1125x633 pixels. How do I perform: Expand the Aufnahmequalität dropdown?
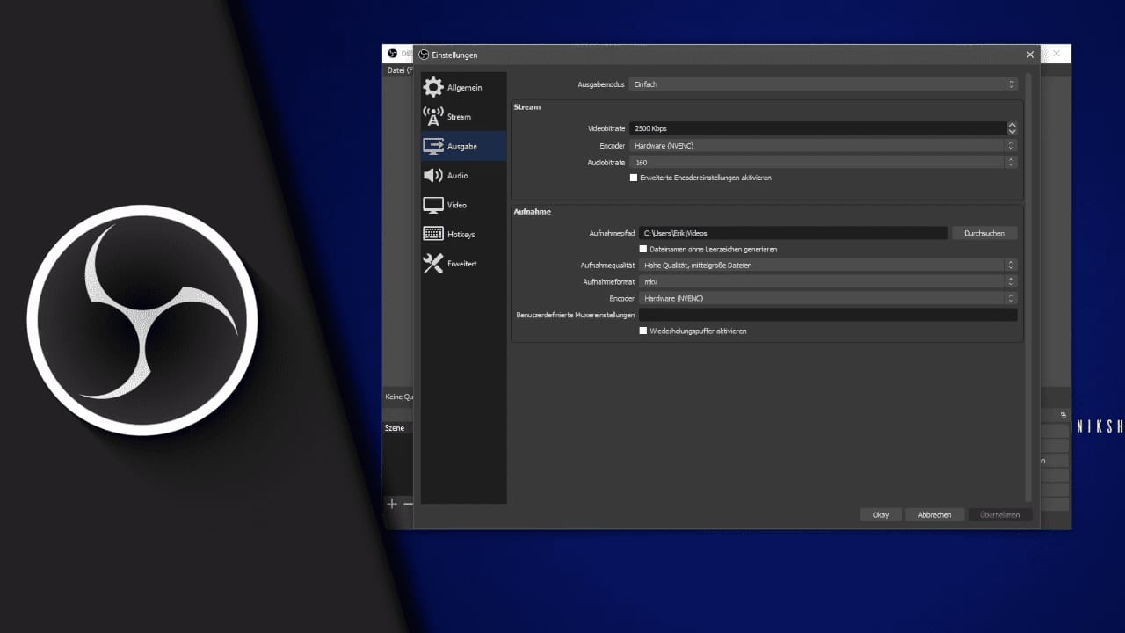(x=828, y=265)
